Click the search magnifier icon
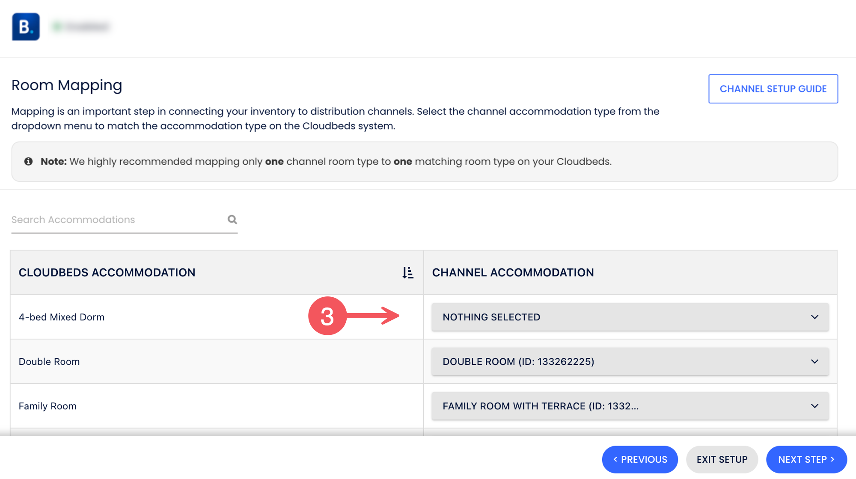The image size is (856, 479). [x=232, y=219]
